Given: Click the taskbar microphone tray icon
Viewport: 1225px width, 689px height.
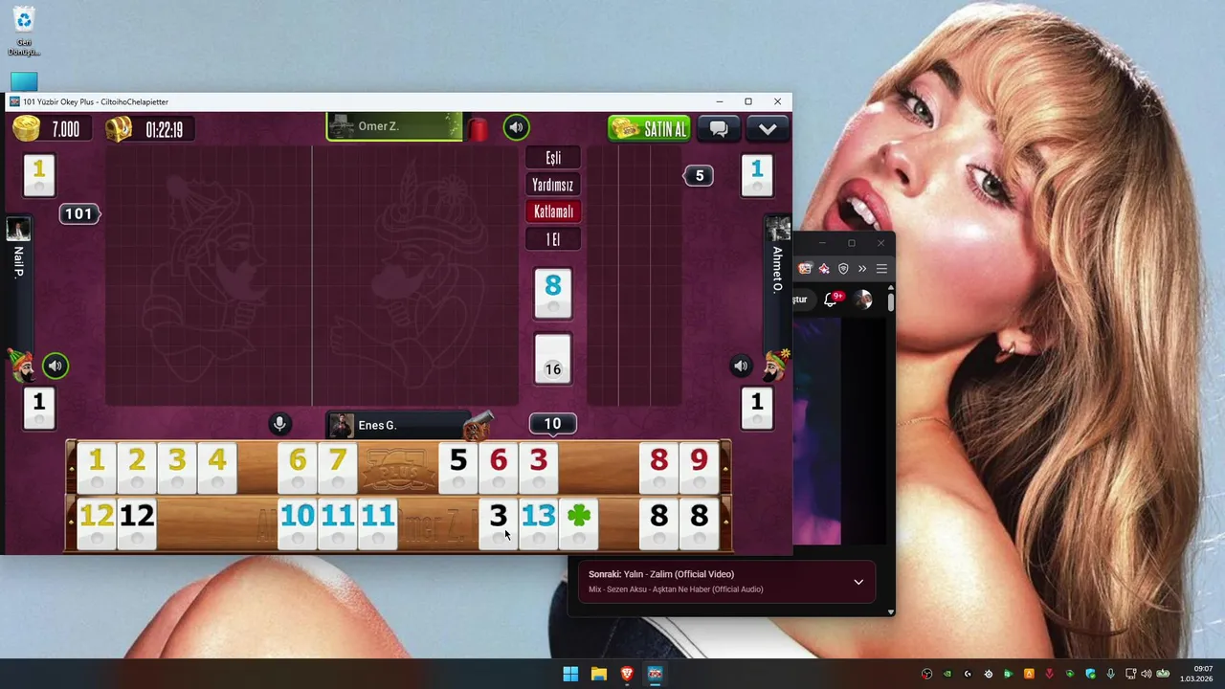Looking at the screenshot, I should [1110, 674].
